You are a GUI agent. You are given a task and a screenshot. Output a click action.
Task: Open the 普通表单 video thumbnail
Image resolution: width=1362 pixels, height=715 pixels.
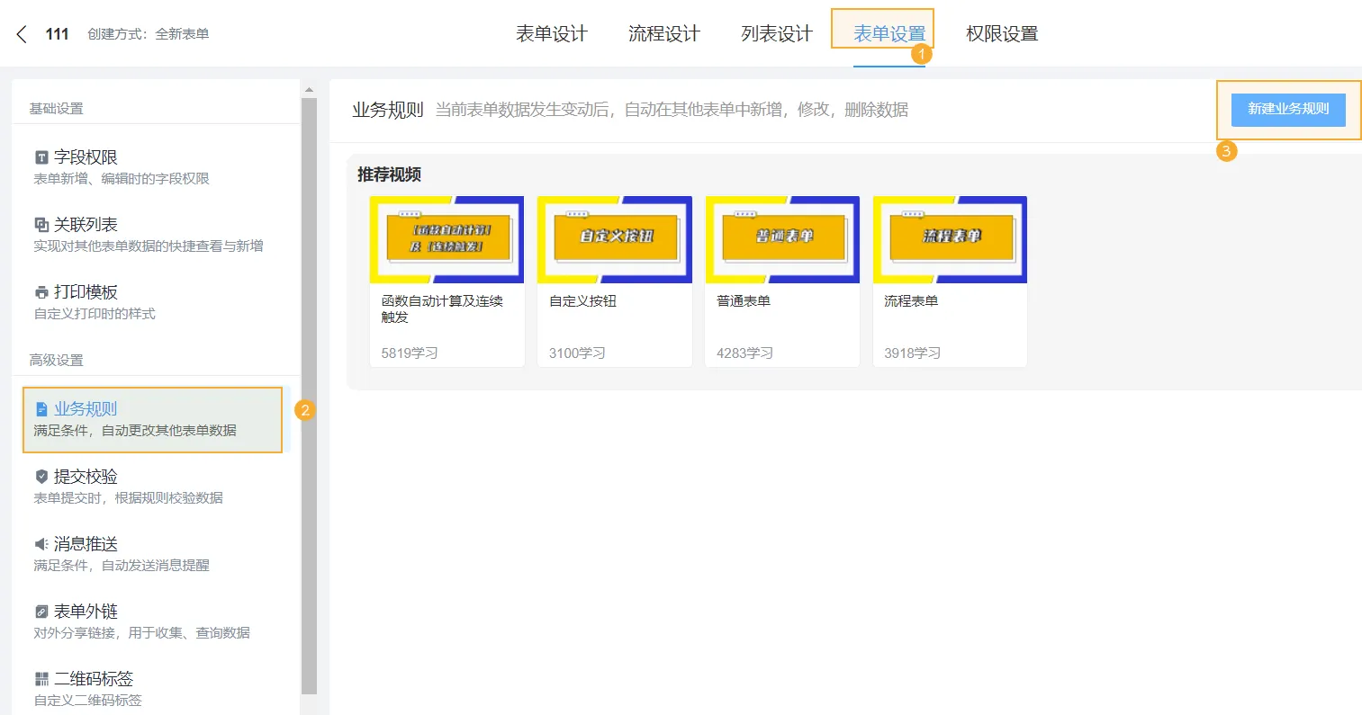[x=782, y=240]
